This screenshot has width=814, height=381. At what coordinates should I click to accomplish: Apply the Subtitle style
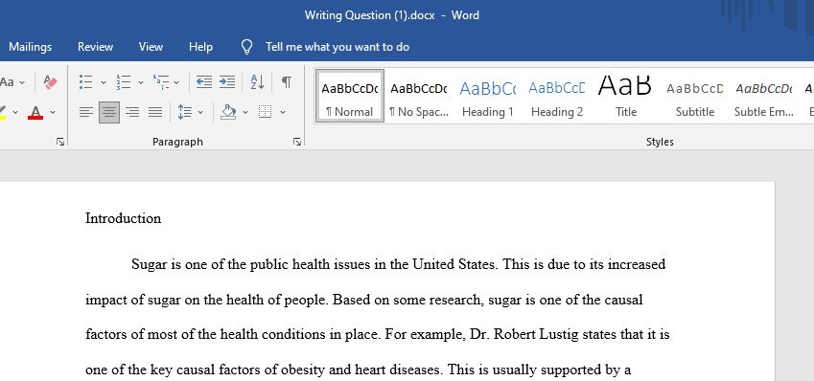tap(694, 96)
